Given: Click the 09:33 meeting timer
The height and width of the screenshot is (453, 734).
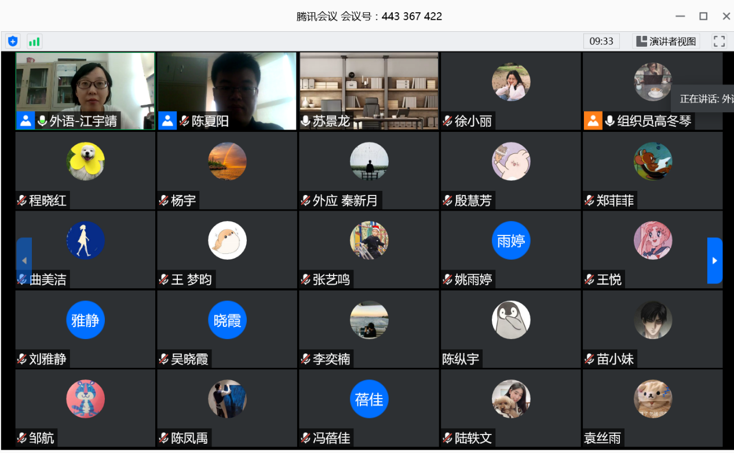Looking at the screenshot, I should point(601,41).
